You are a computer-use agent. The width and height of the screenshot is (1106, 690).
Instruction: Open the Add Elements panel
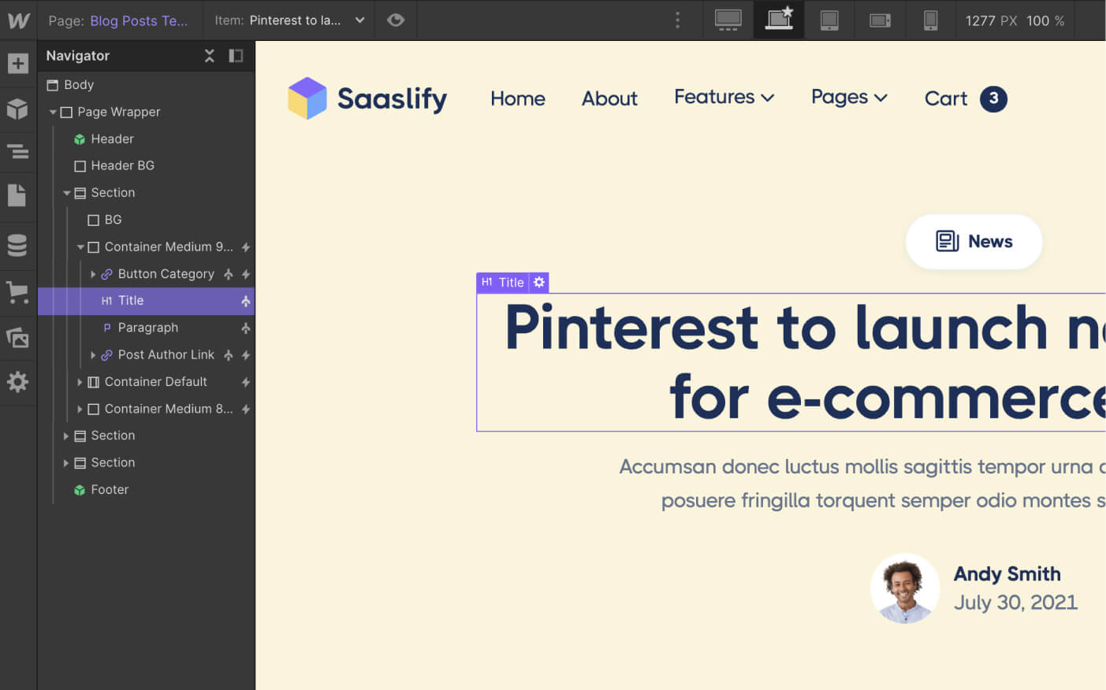19,63
